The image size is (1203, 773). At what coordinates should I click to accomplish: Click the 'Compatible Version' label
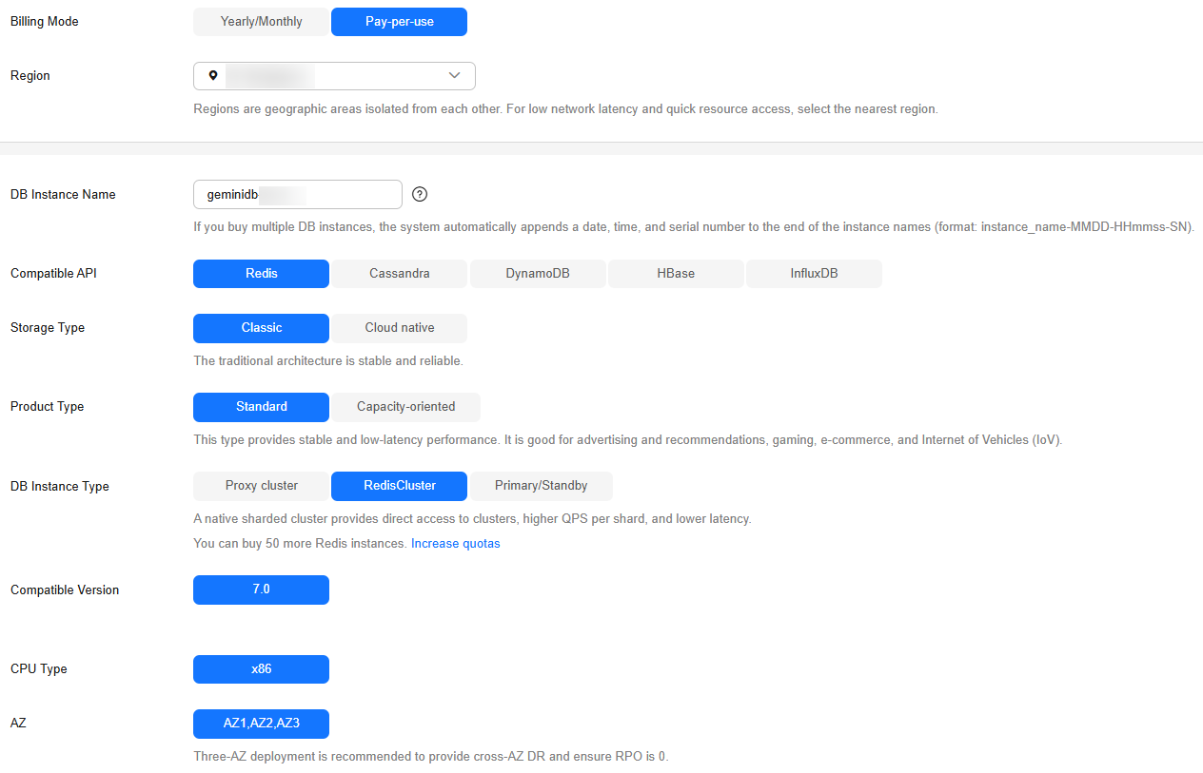pyautogui.click(x=65, y=590)
